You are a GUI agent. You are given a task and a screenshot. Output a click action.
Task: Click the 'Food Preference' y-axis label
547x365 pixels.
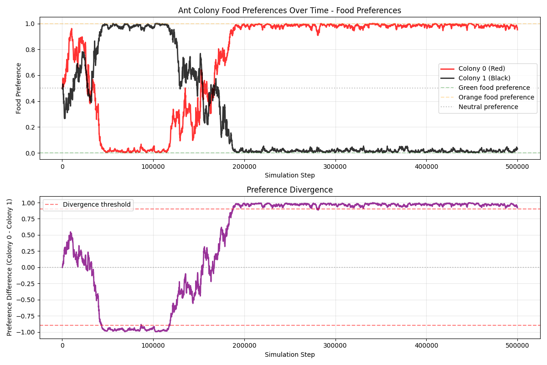point(19,88)
